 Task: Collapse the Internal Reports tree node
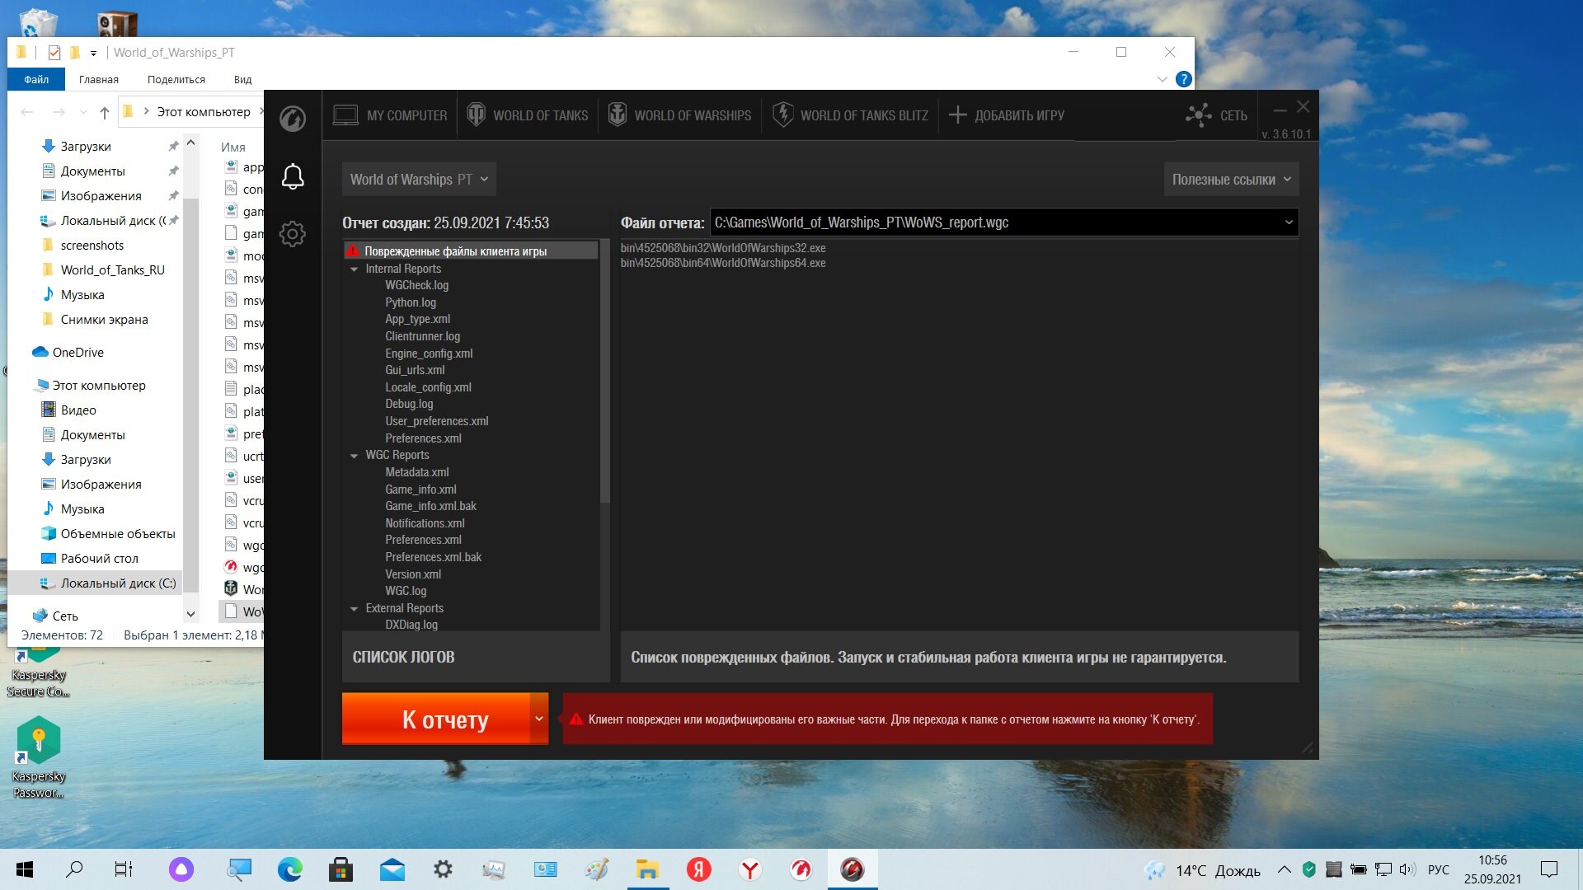pyautogui.click(x=355, y=269)
